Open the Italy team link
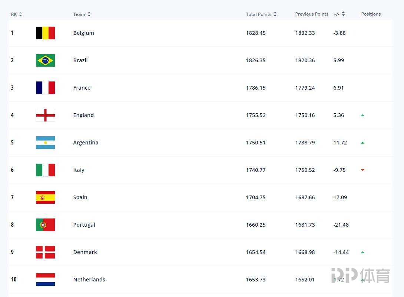This screenshot has height=297, width=404. click(x=79, y=170)
